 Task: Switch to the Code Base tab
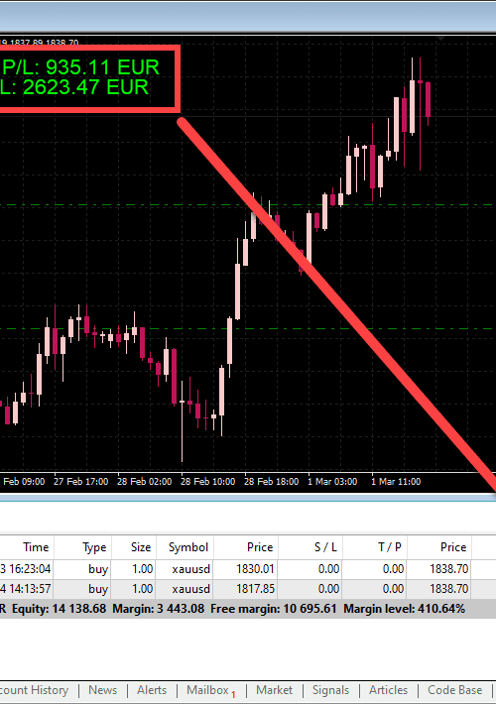click(454, 690)
